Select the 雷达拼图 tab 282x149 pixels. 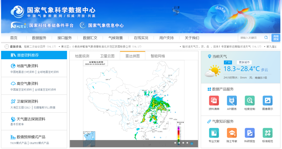tap(133, 56)
